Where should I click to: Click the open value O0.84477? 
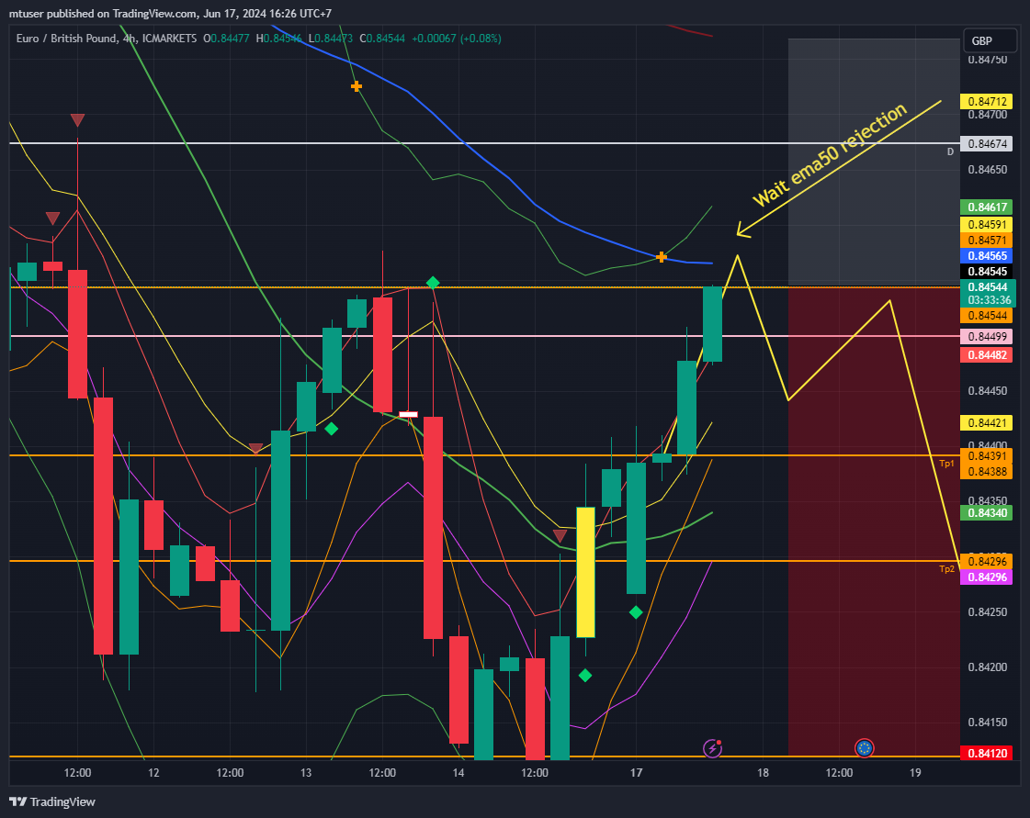[x=226, y=38]
